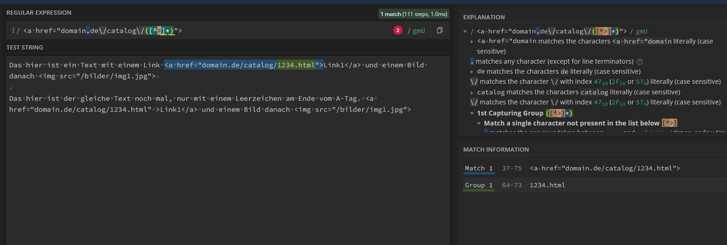
Task: Click inside the regular expression input field
Action: pyautogui.click(x=276, y=31)
